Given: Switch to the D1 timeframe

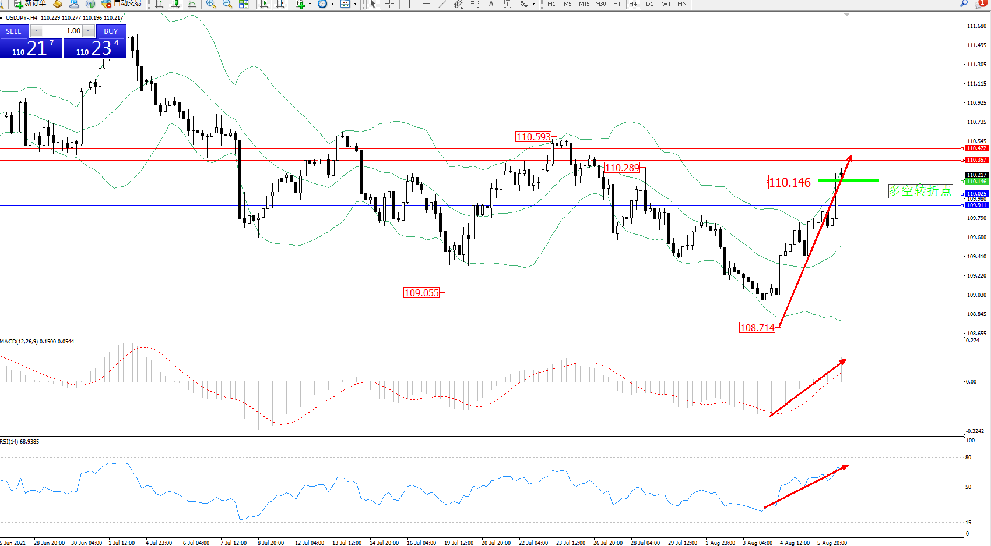Looking at the screenshot, I should (649, 4).
